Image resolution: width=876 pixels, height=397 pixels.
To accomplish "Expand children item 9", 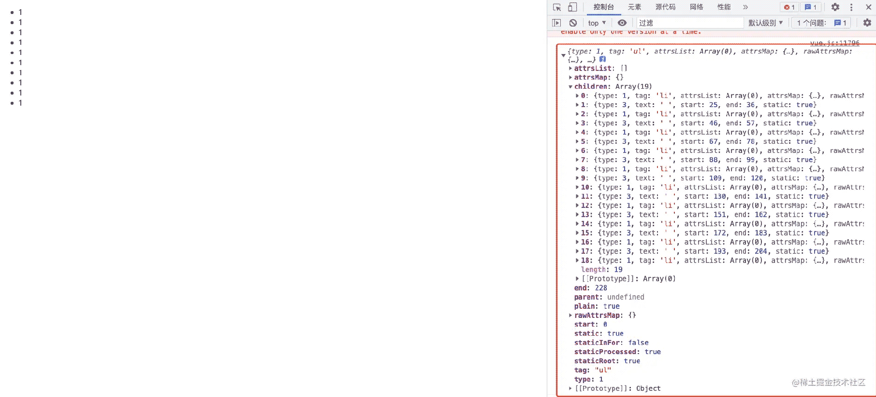I will 577,178.
